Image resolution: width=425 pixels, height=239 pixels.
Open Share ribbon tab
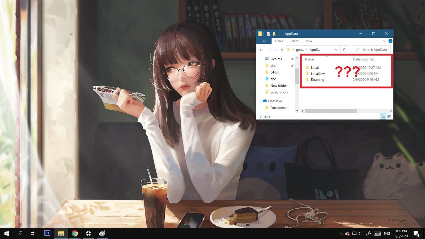coord(294,41)
